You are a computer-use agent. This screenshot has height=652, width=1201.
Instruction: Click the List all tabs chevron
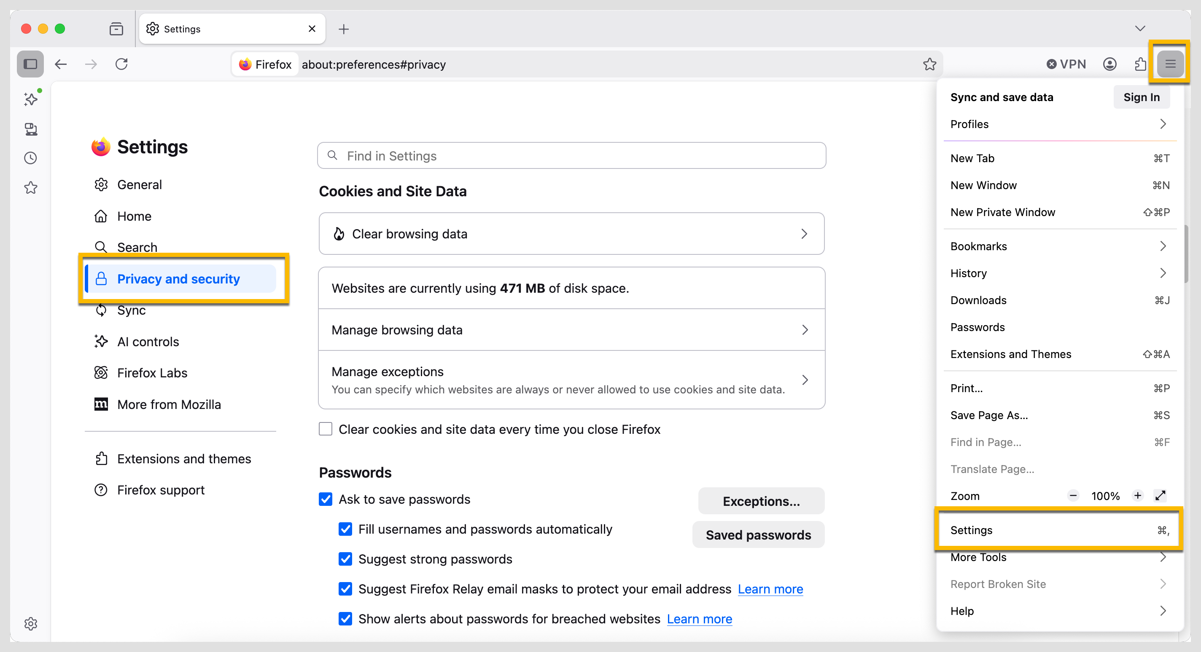coord(1140,29)
